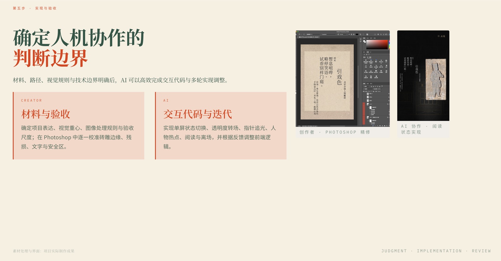Click the footer word IMPLEMENTATION

pos(439,251)
